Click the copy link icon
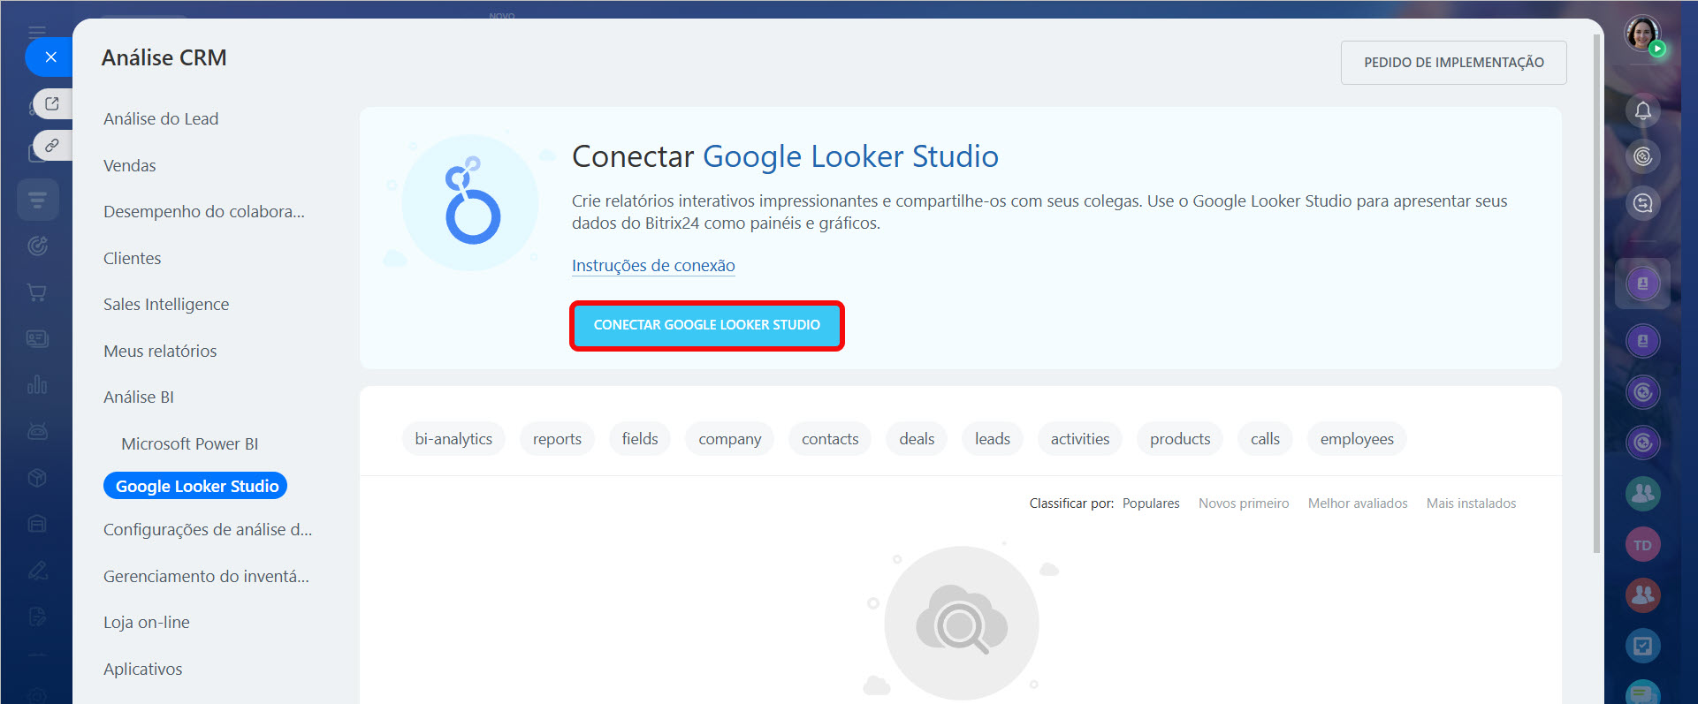This screenshot has height=704, width=1698. click(52, 145)
